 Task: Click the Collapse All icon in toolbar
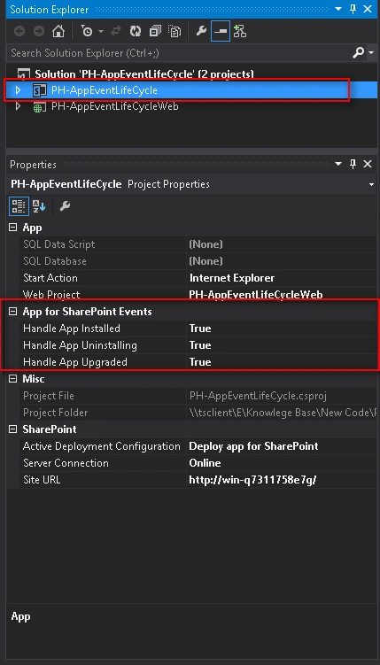point(155,31)
